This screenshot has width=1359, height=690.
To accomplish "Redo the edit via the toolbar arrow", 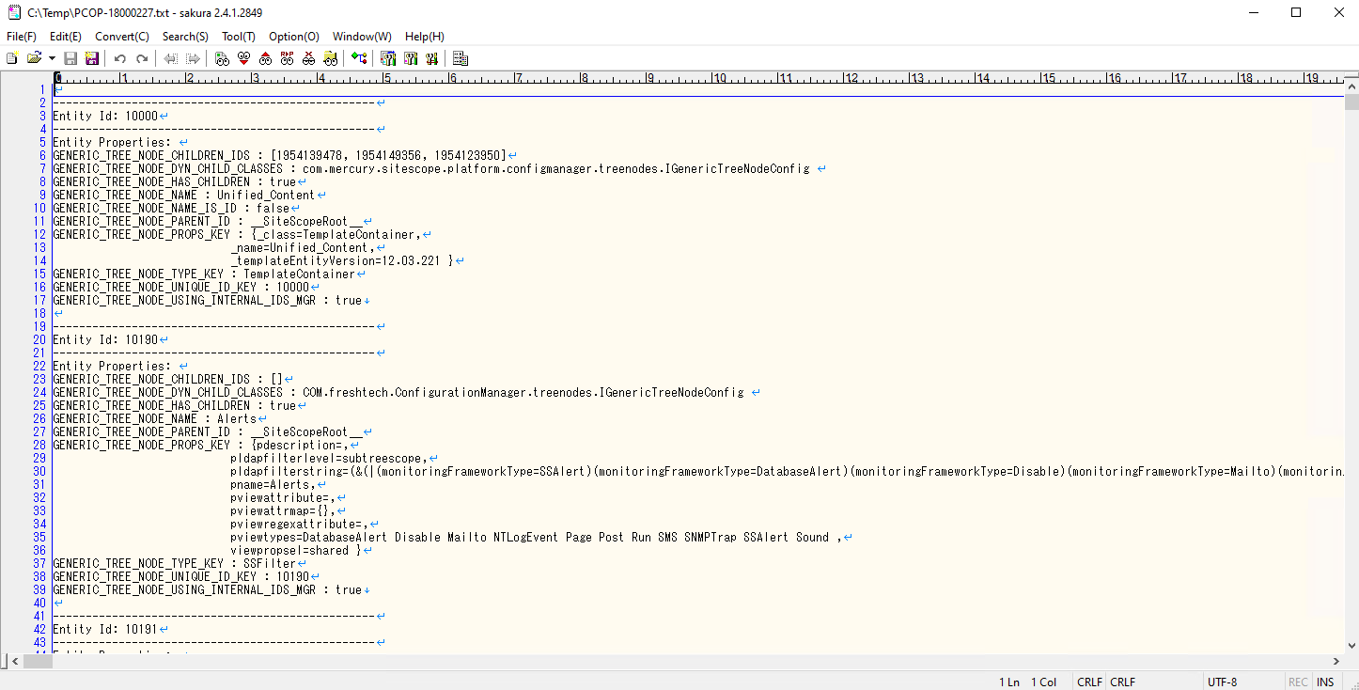I will 142,58.
